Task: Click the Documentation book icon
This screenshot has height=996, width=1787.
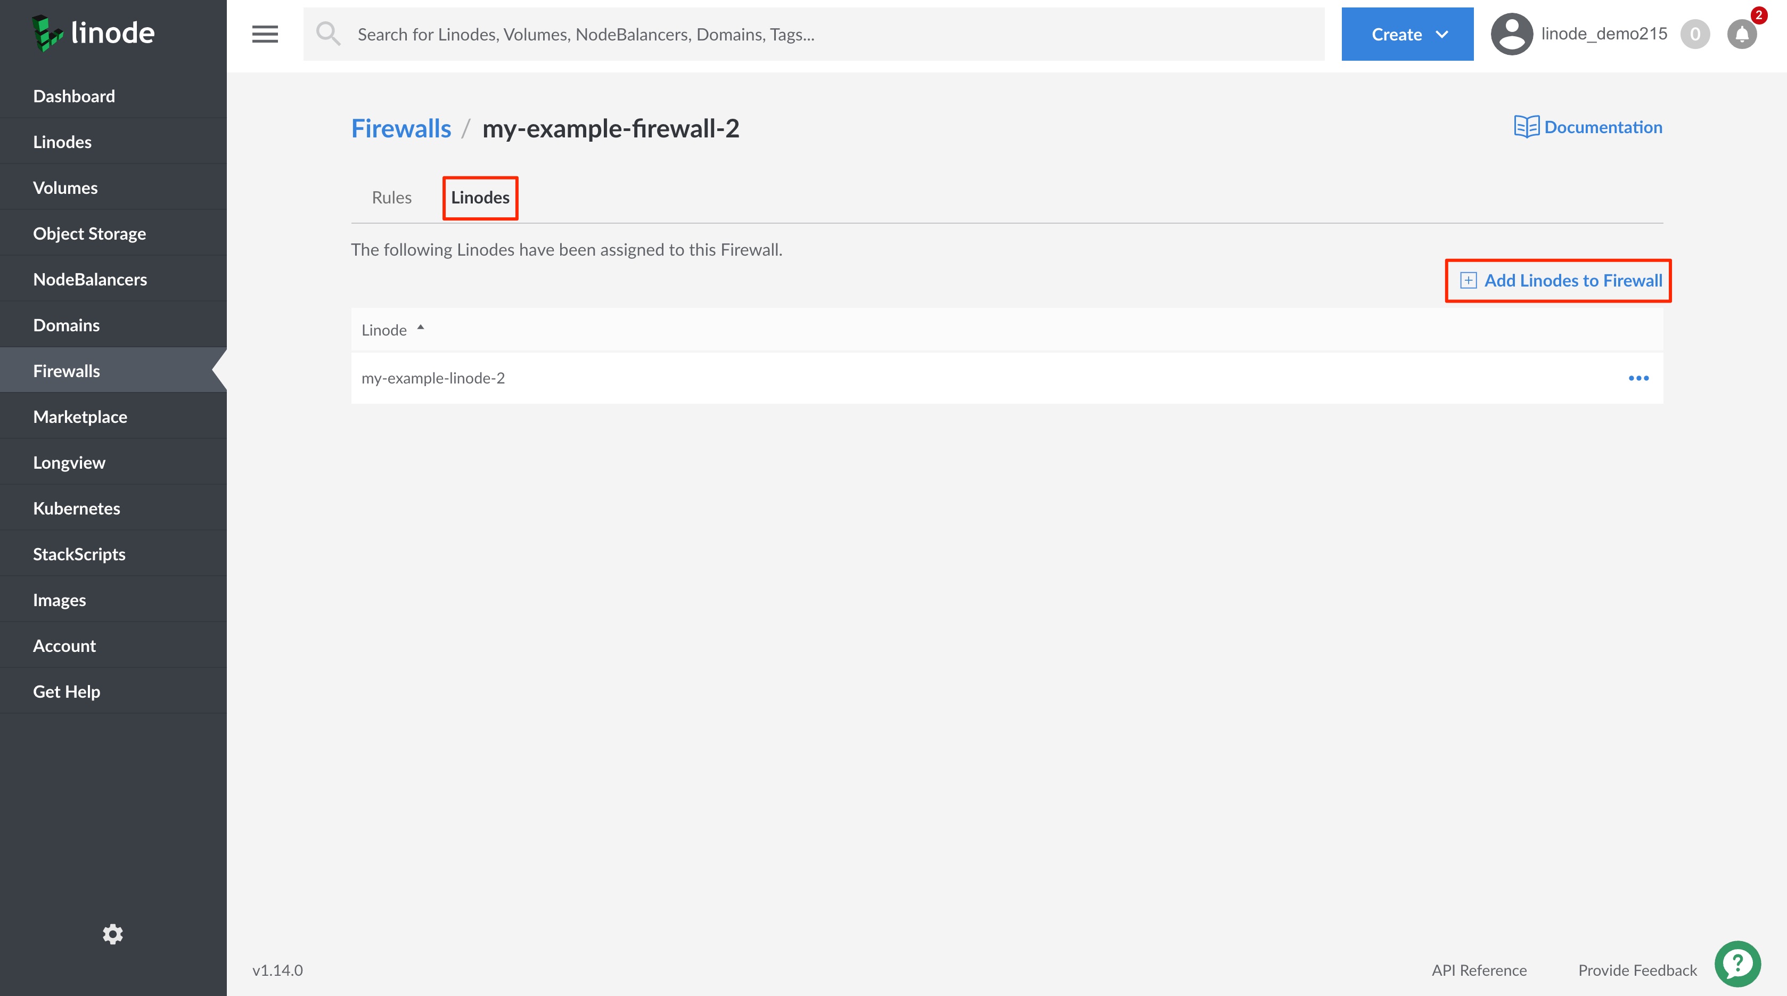Action: tap(1526, 127)
